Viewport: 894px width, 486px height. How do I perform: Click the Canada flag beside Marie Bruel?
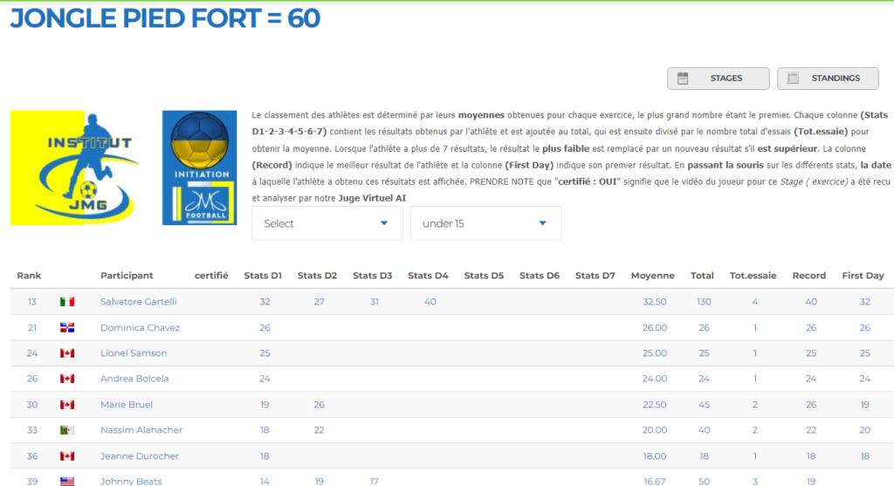[x=67, y=405]
